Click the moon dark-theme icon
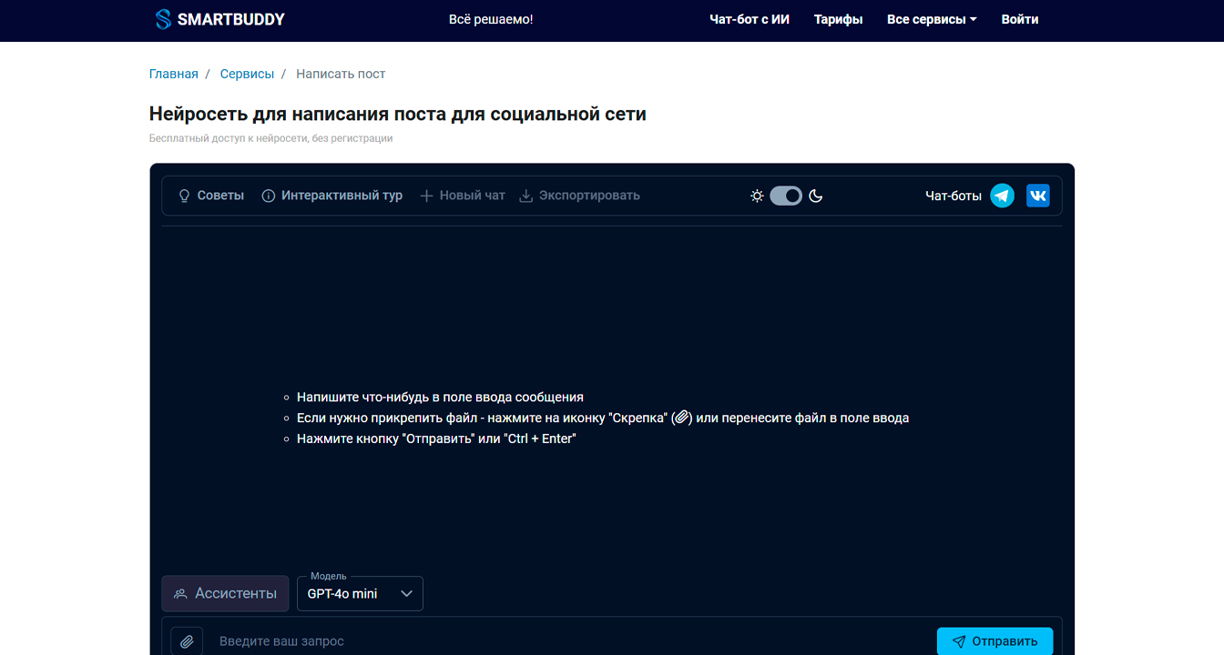 [816, 196]
